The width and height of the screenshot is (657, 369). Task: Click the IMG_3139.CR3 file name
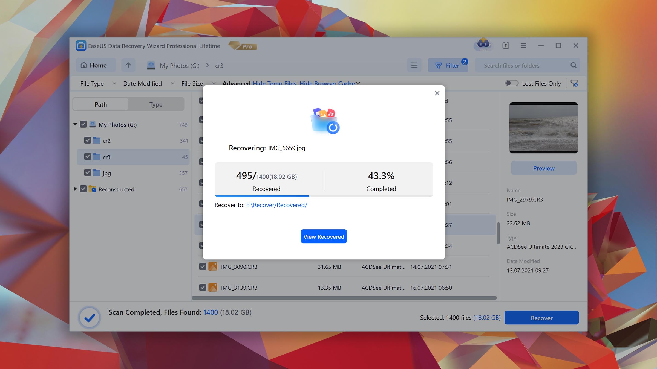point(239,288)
